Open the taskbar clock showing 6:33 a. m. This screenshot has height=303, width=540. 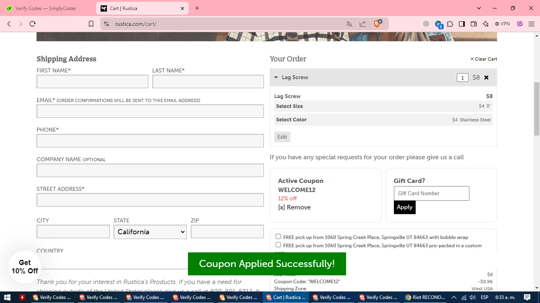505,297
